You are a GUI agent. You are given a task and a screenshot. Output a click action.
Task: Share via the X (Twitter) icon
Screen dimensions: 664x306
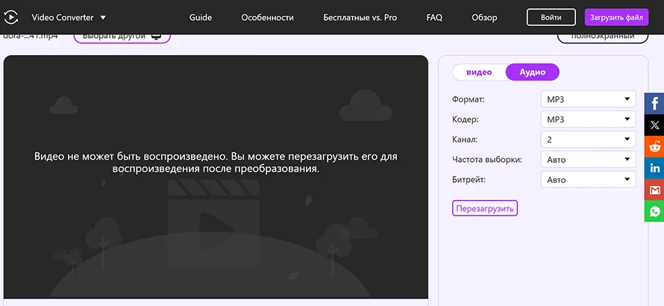[x=654, y=125]
